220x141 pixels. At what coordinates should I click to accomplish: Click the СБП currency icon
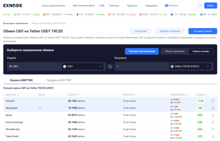tap(65, 66)
